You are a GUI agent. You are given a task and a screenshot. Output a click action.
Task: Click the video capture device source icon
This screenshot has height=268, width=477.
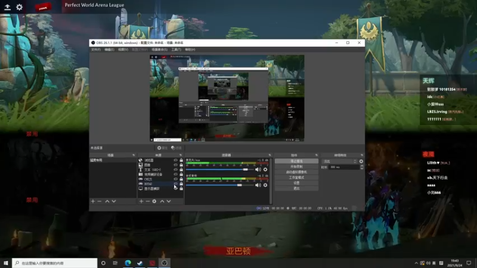click(x=141, y=174)
